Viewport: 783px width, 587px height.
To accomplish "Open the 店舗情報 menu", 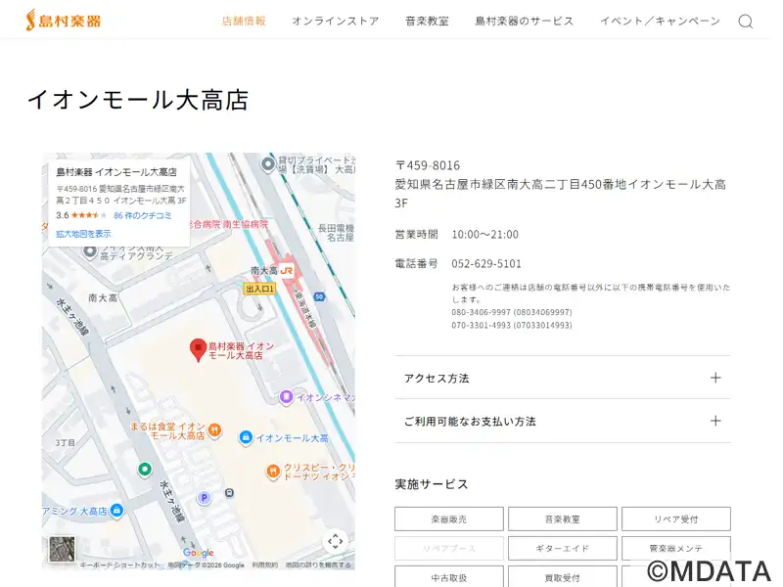I will pos(244,21).
